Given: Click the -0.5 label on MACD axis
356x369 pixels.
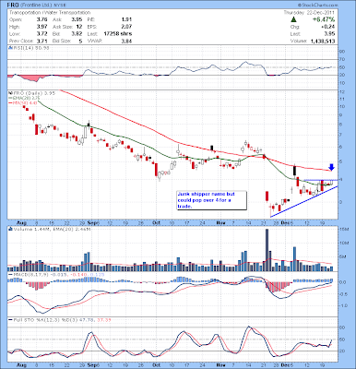Looking at the screenshot, I should 343,294.
